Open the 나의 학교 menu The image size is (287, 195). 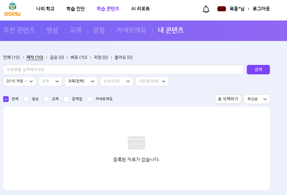coord(45,9)
